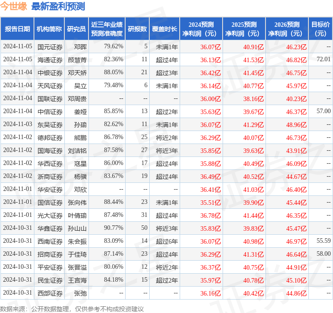The height and width of the screenshot is (313, 333).
Task: Select 海通证券 institution cell
Action: [x=50, y=60]
